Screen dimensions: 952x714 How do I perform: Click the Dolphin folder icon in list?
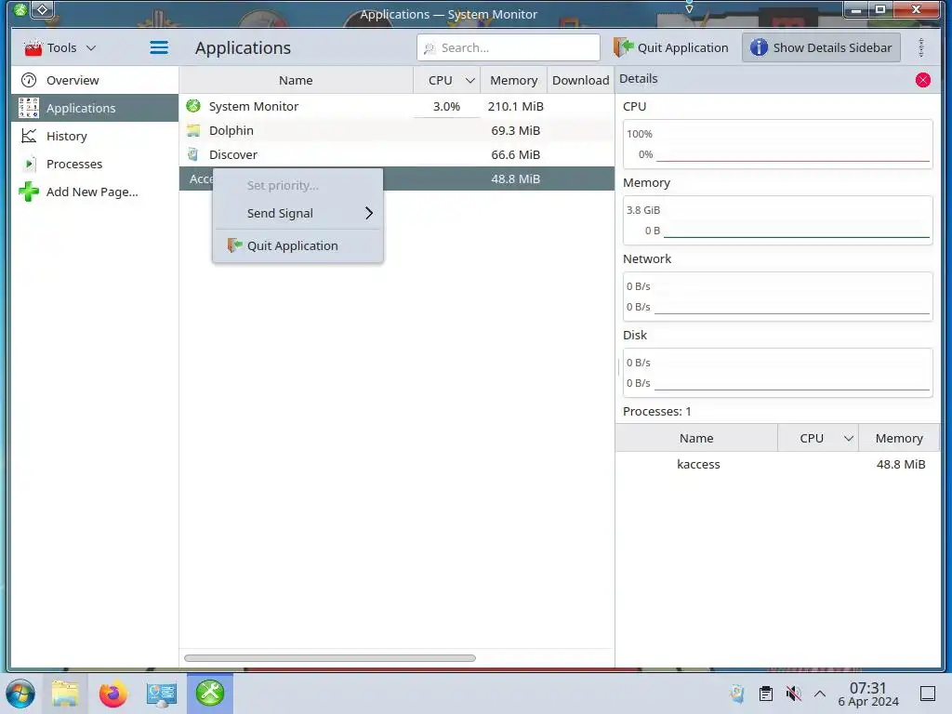pos(193,130)
